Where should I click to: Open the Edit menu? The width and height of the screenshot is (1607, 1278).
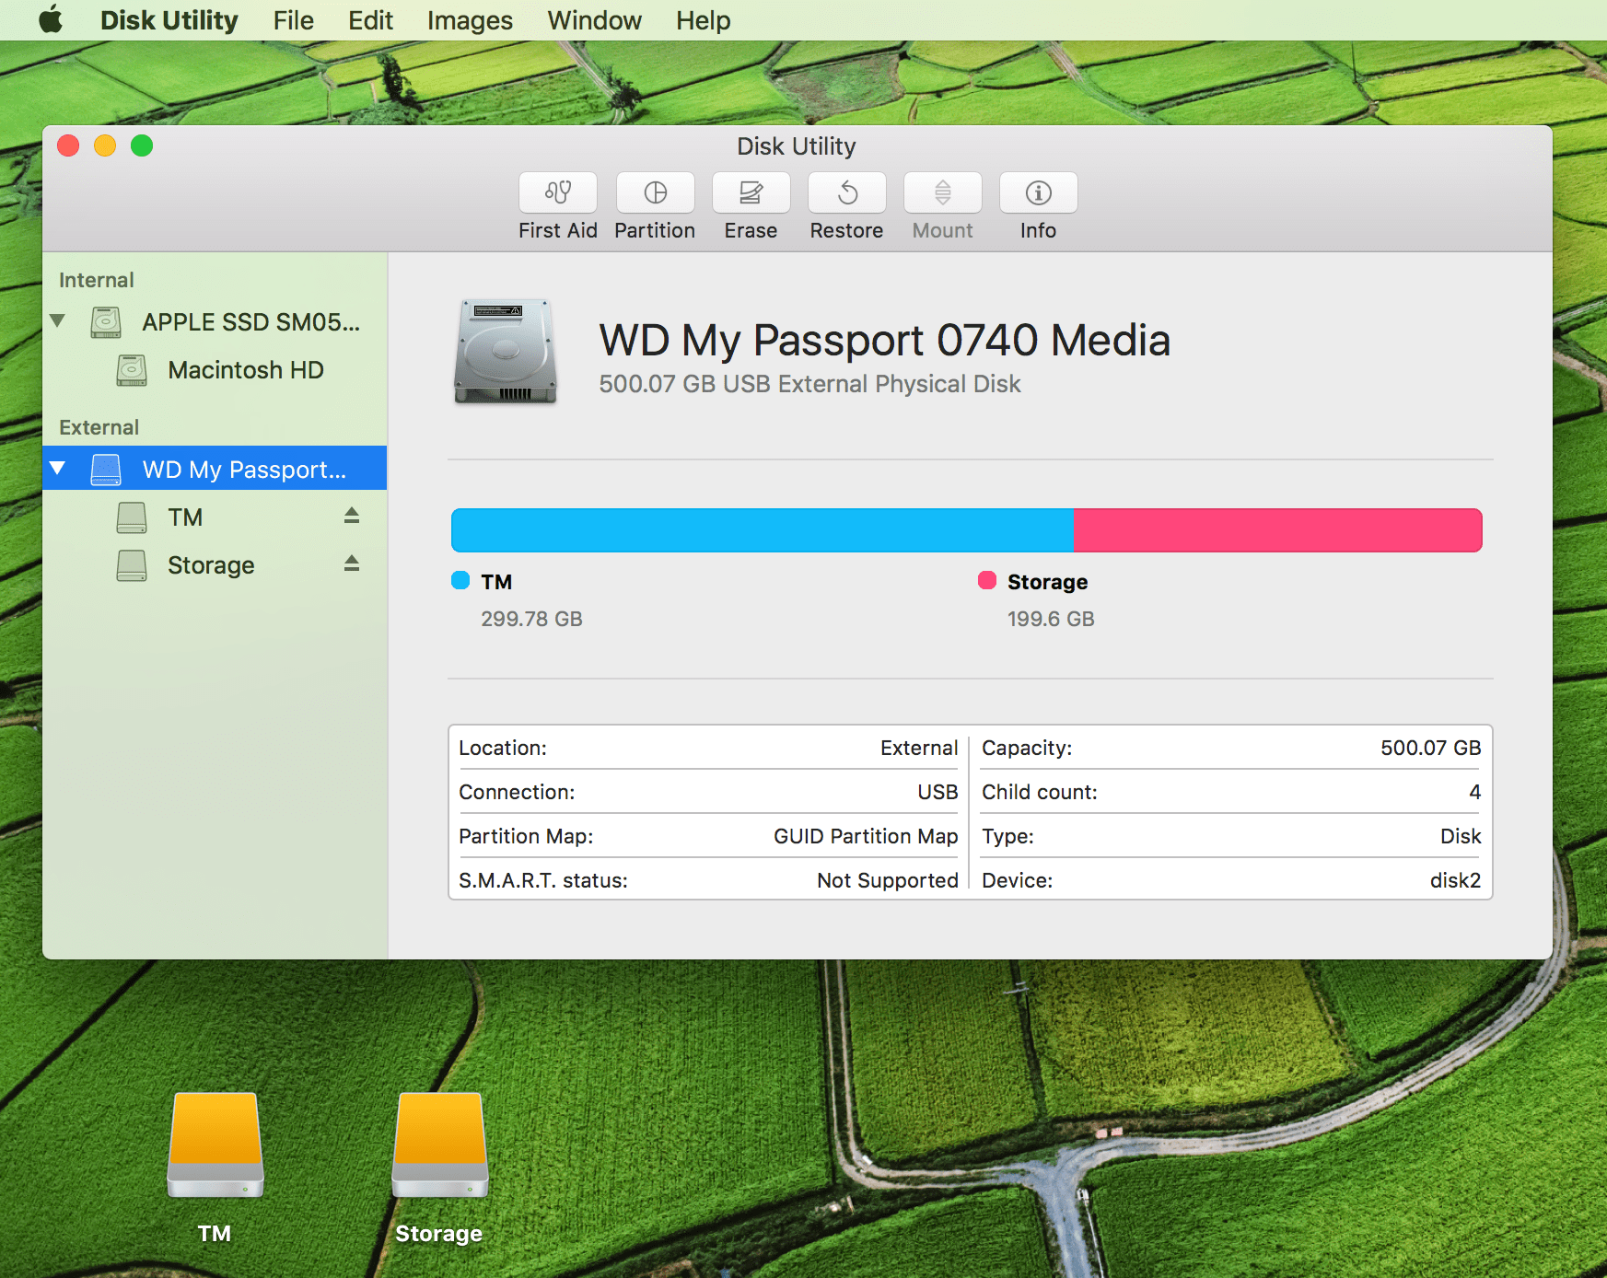(370, 20)
